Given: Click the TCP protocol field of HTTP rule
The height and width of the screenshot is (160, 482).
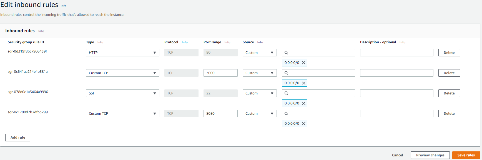Looking at the screenshot, I should click(181, 52).
